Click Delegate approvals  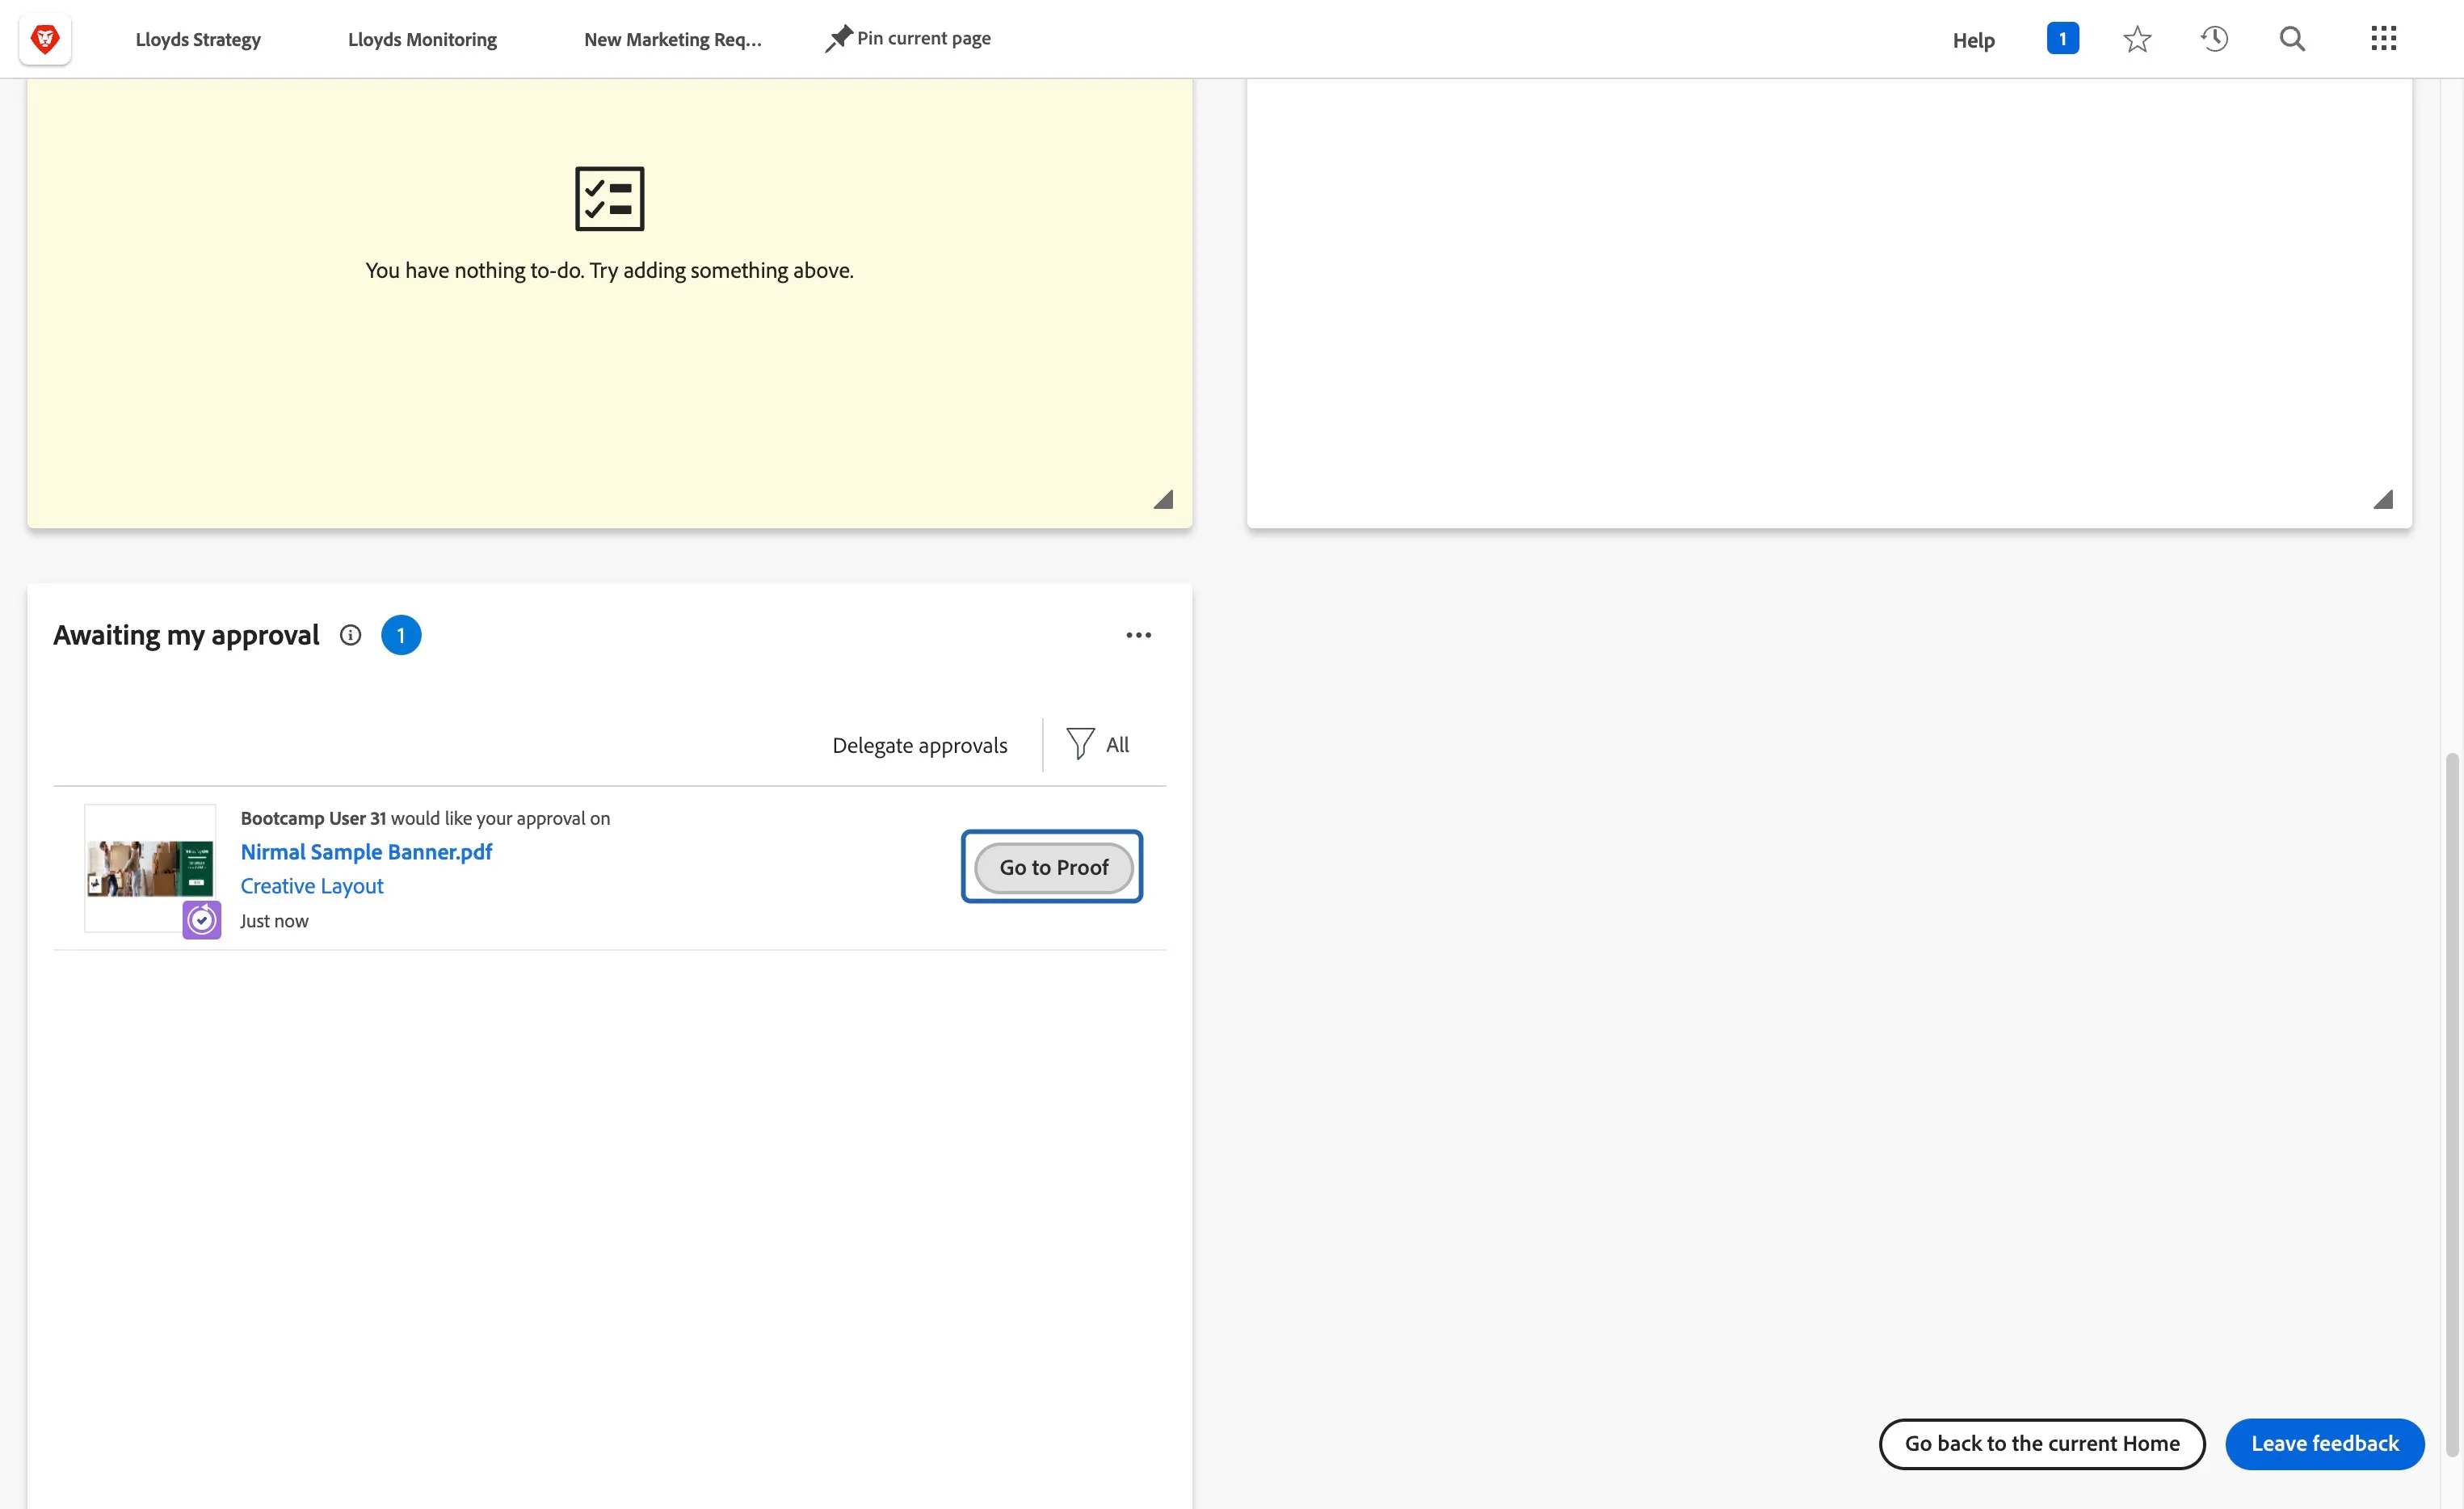[920, 745]
